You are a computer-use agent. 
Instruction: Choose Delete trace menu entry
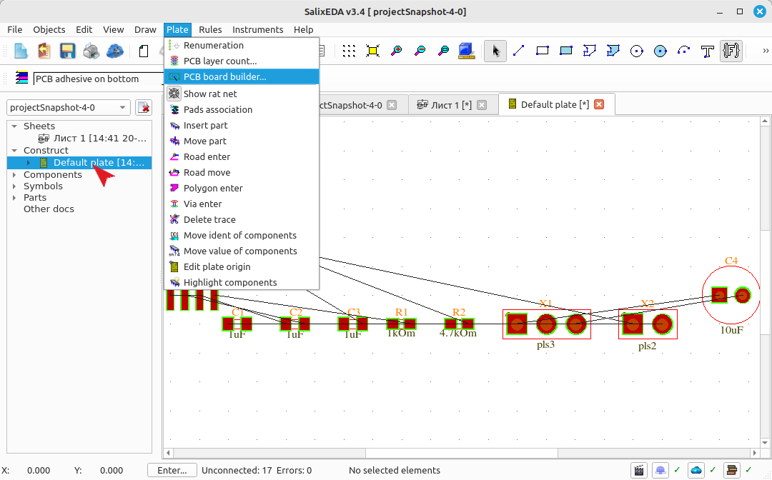click(242, 220)
